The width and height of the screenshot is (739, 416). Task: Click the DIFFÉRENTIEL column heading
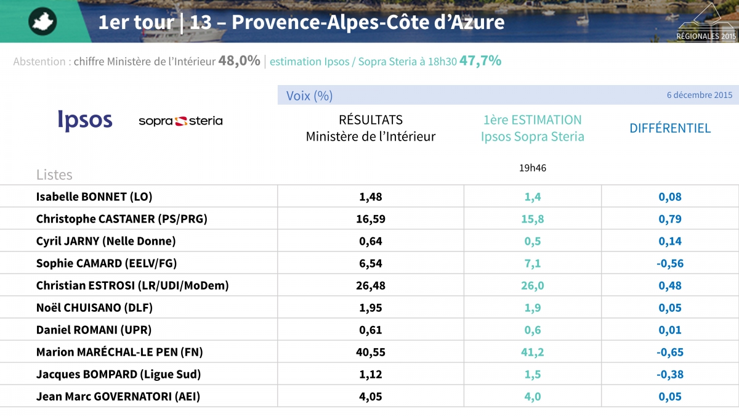click(x=670, y=128)
